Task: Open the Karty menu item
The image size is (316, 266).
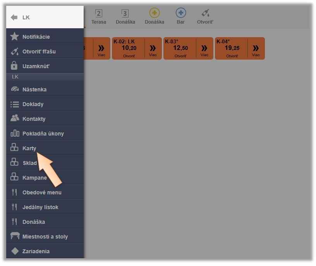Action: tap(29, 148)
